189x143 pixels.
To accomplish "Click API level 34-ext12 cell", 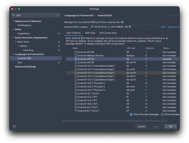I will click(131, 80).
